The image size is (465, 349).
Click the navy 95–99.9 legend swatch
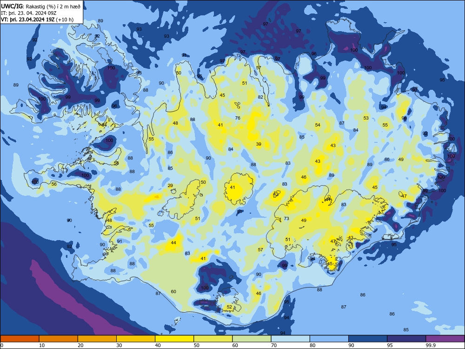tap(406, 339)
